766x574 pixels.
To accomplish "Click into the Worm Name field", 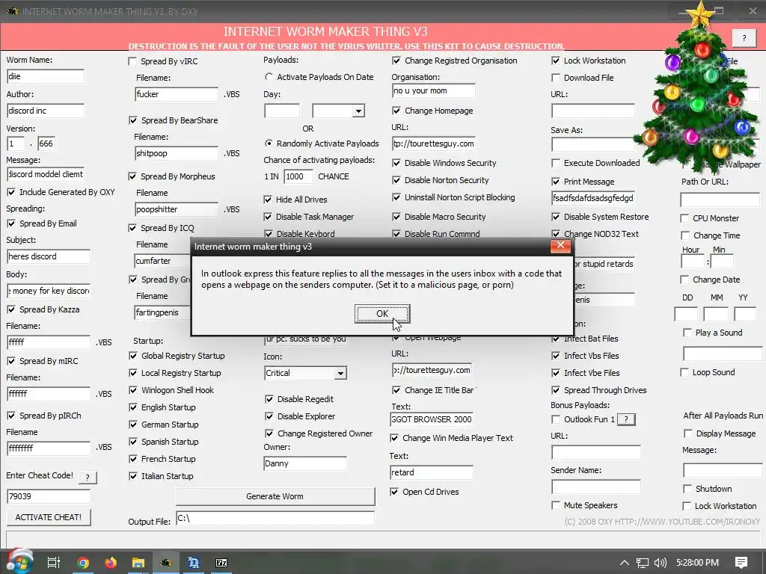I will [x=46, y=76].
